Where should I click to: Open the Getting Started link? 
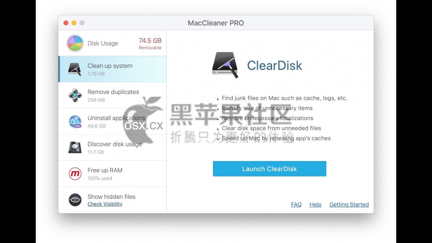[349, 204]
